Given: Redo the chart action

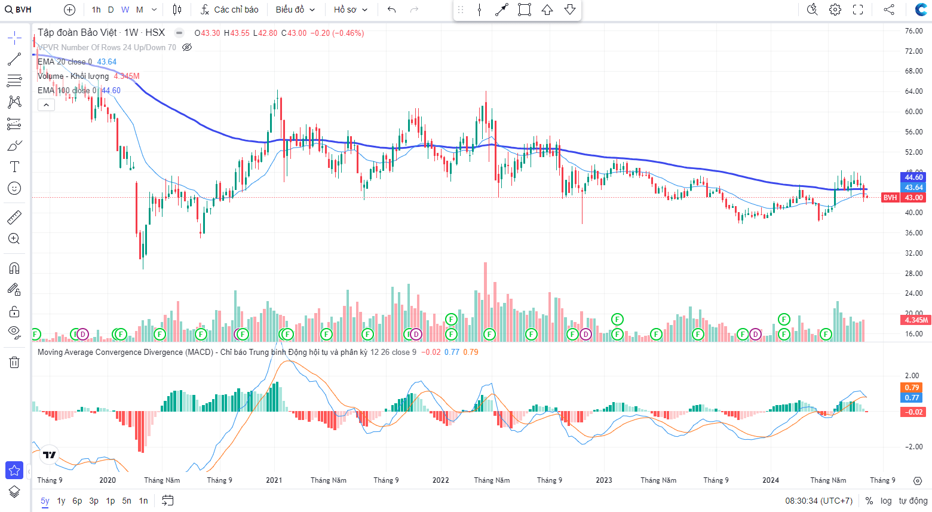Looking at the screenshot, I should coord(415,10).
